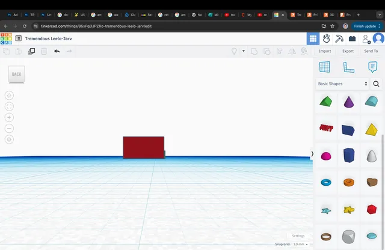Undo the last action with arrow
Image resolution: width=385 pixels, height=250 pixels.
pyautogui.click(x=57, y=51)
